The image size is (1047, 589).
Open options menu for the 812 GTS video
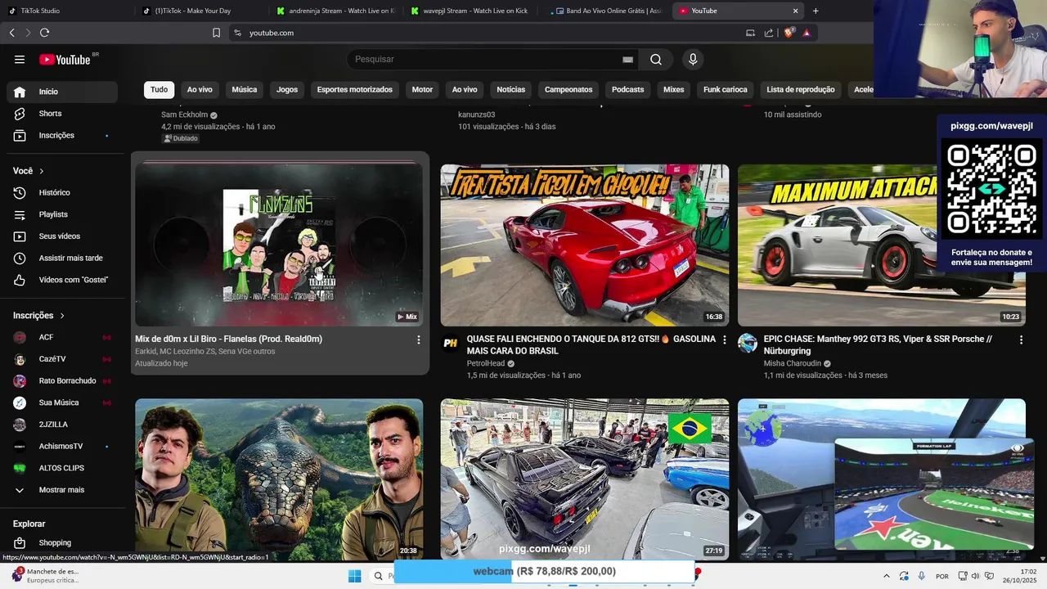pyautogui.click(x=724, y=339)
